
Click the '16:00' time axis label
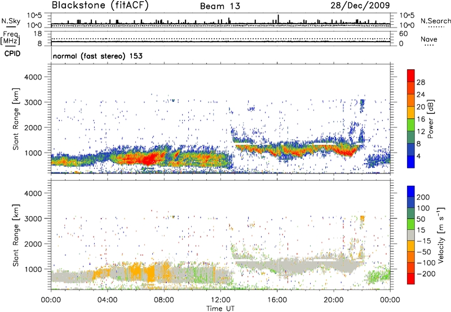[277, 300]
